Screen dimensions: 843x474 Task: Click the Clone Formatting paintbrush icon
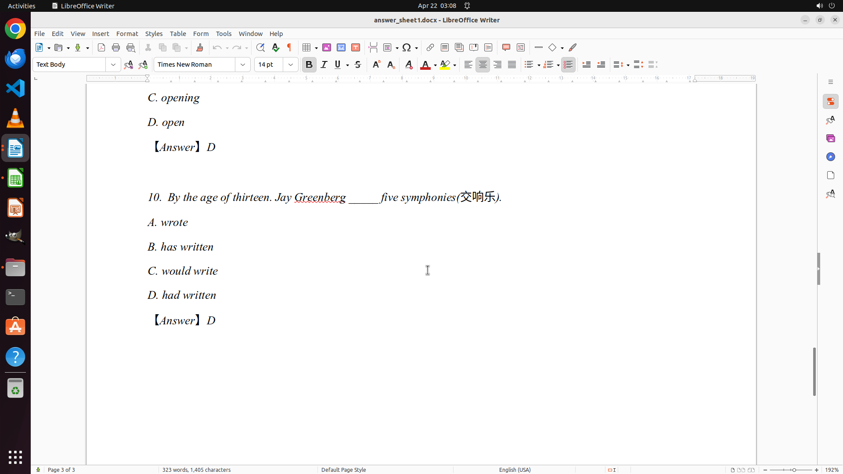tap(200, 47)
